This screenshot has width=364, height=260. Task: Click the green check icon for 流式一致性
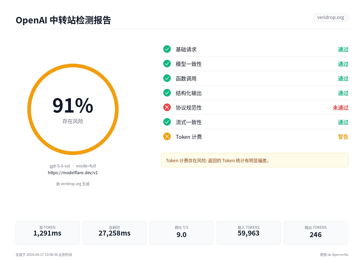pos(167,122)
